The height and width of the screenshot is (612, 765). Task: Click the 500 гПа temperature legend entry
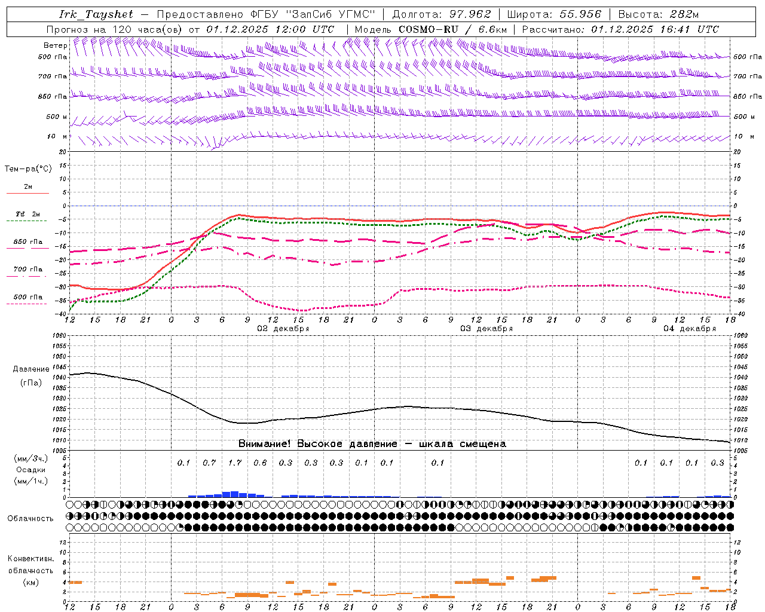tap(28, 297)
